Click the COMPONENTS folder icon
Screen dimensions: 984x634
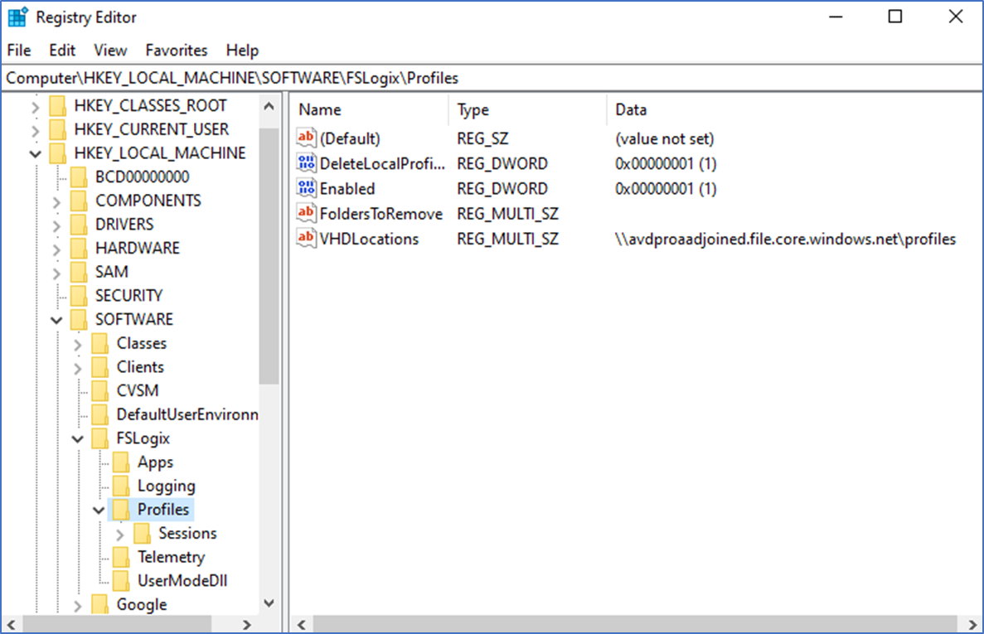[x=79, y=201]
